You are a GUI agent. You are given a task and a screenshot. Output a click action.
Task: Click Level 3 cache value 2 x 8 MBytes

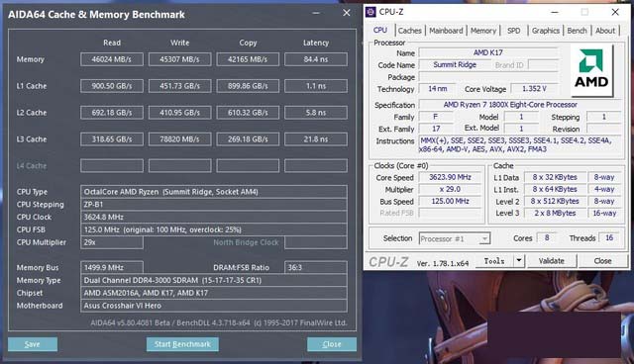pyautogui.click(x=555, y=213)
